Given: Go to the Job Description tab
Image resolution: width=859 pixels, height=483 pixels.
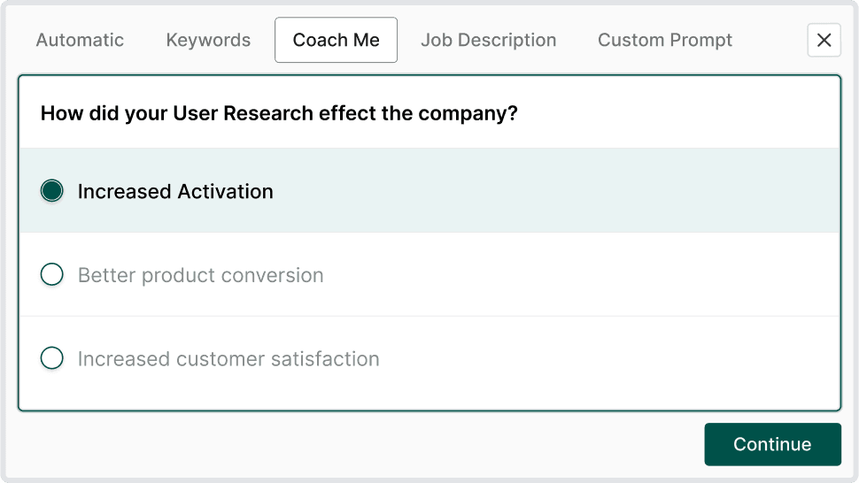Looking at the screenshot, I should [x=488, y=41].
